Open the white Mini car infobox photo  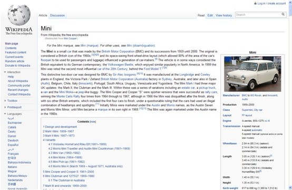[252, 74]
